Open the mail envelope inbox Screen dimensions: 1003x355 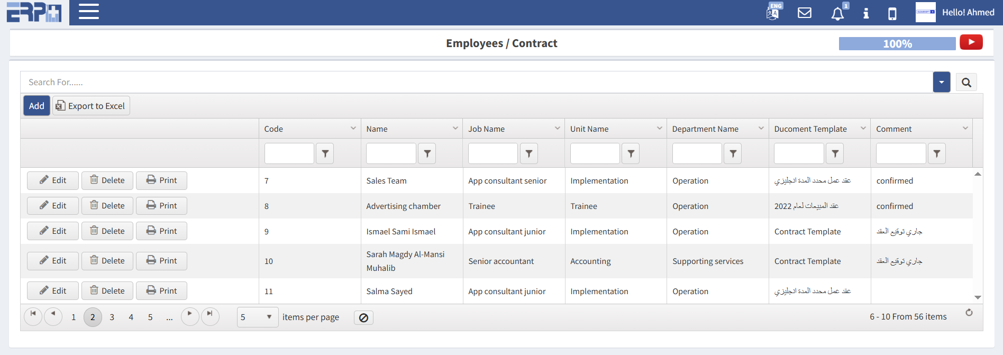[804, 13]
